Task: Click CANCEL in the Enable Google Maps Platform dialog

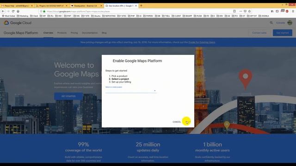Action: point(177,122)
